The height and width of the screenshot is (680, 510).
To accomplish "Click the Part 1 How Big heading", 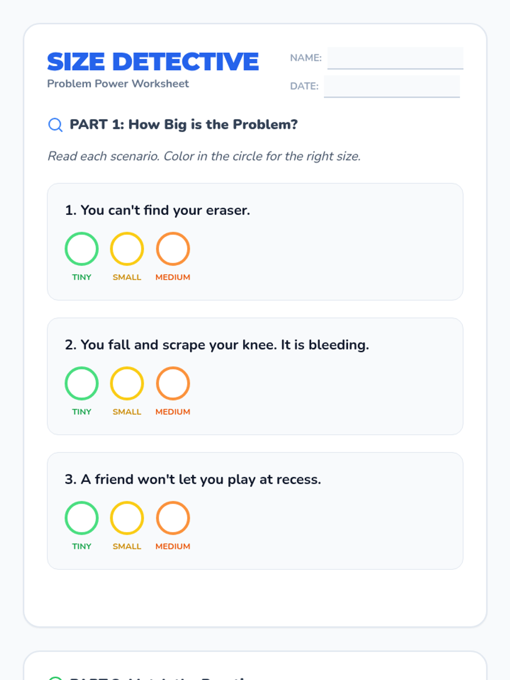I will coord(184,125).
